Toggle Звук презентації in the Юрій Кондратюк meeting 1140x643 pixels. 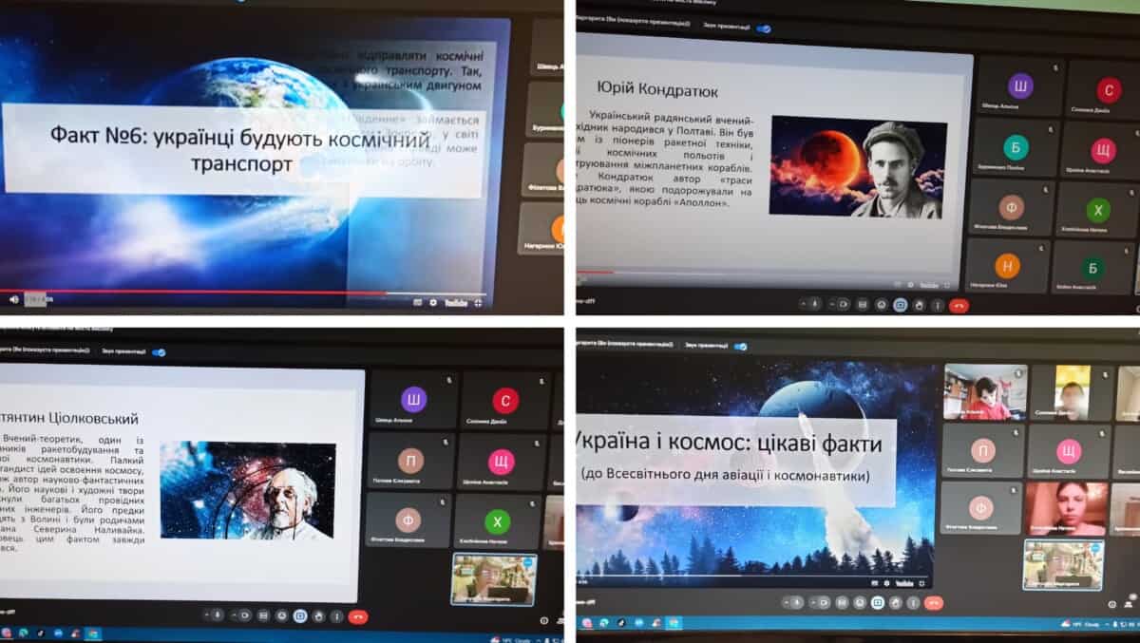pyautogui.click(x=763, y=28)
